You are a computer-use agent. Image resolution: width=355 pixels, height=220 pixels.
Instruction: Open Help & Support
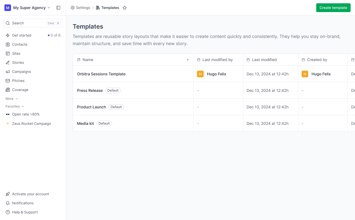25,212
